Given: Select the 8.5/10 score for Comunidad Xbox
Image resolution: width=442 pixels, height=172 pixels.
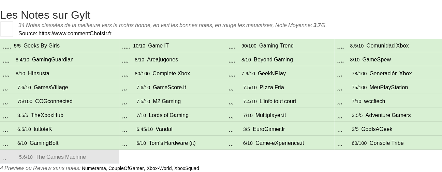Looking at the screenshot, I should (x=357, y=46).
